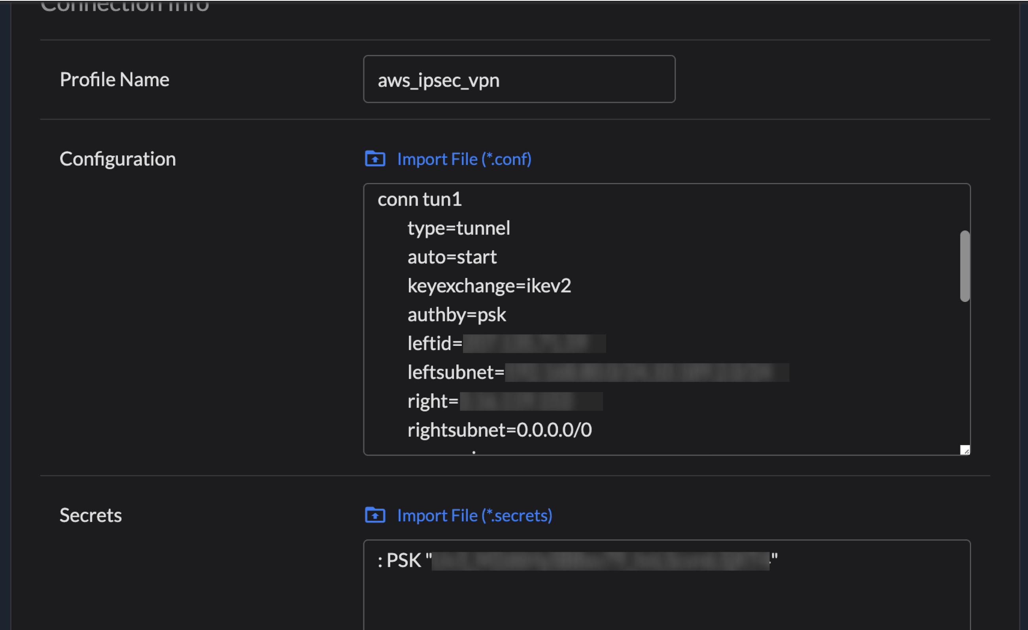Click the "auto=start" line in the configuration
1028x630 pixels.
tap(452, 257)
